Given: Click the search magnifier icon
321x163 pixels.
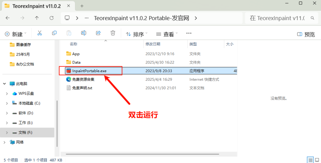Looking at the screenshot, I should [313, 18].
